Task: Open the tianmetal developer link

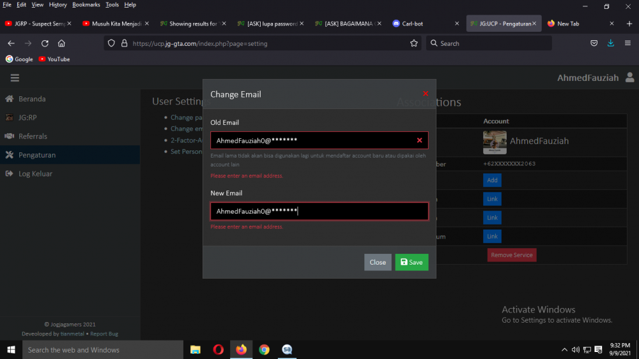Action: coord(72,333)
